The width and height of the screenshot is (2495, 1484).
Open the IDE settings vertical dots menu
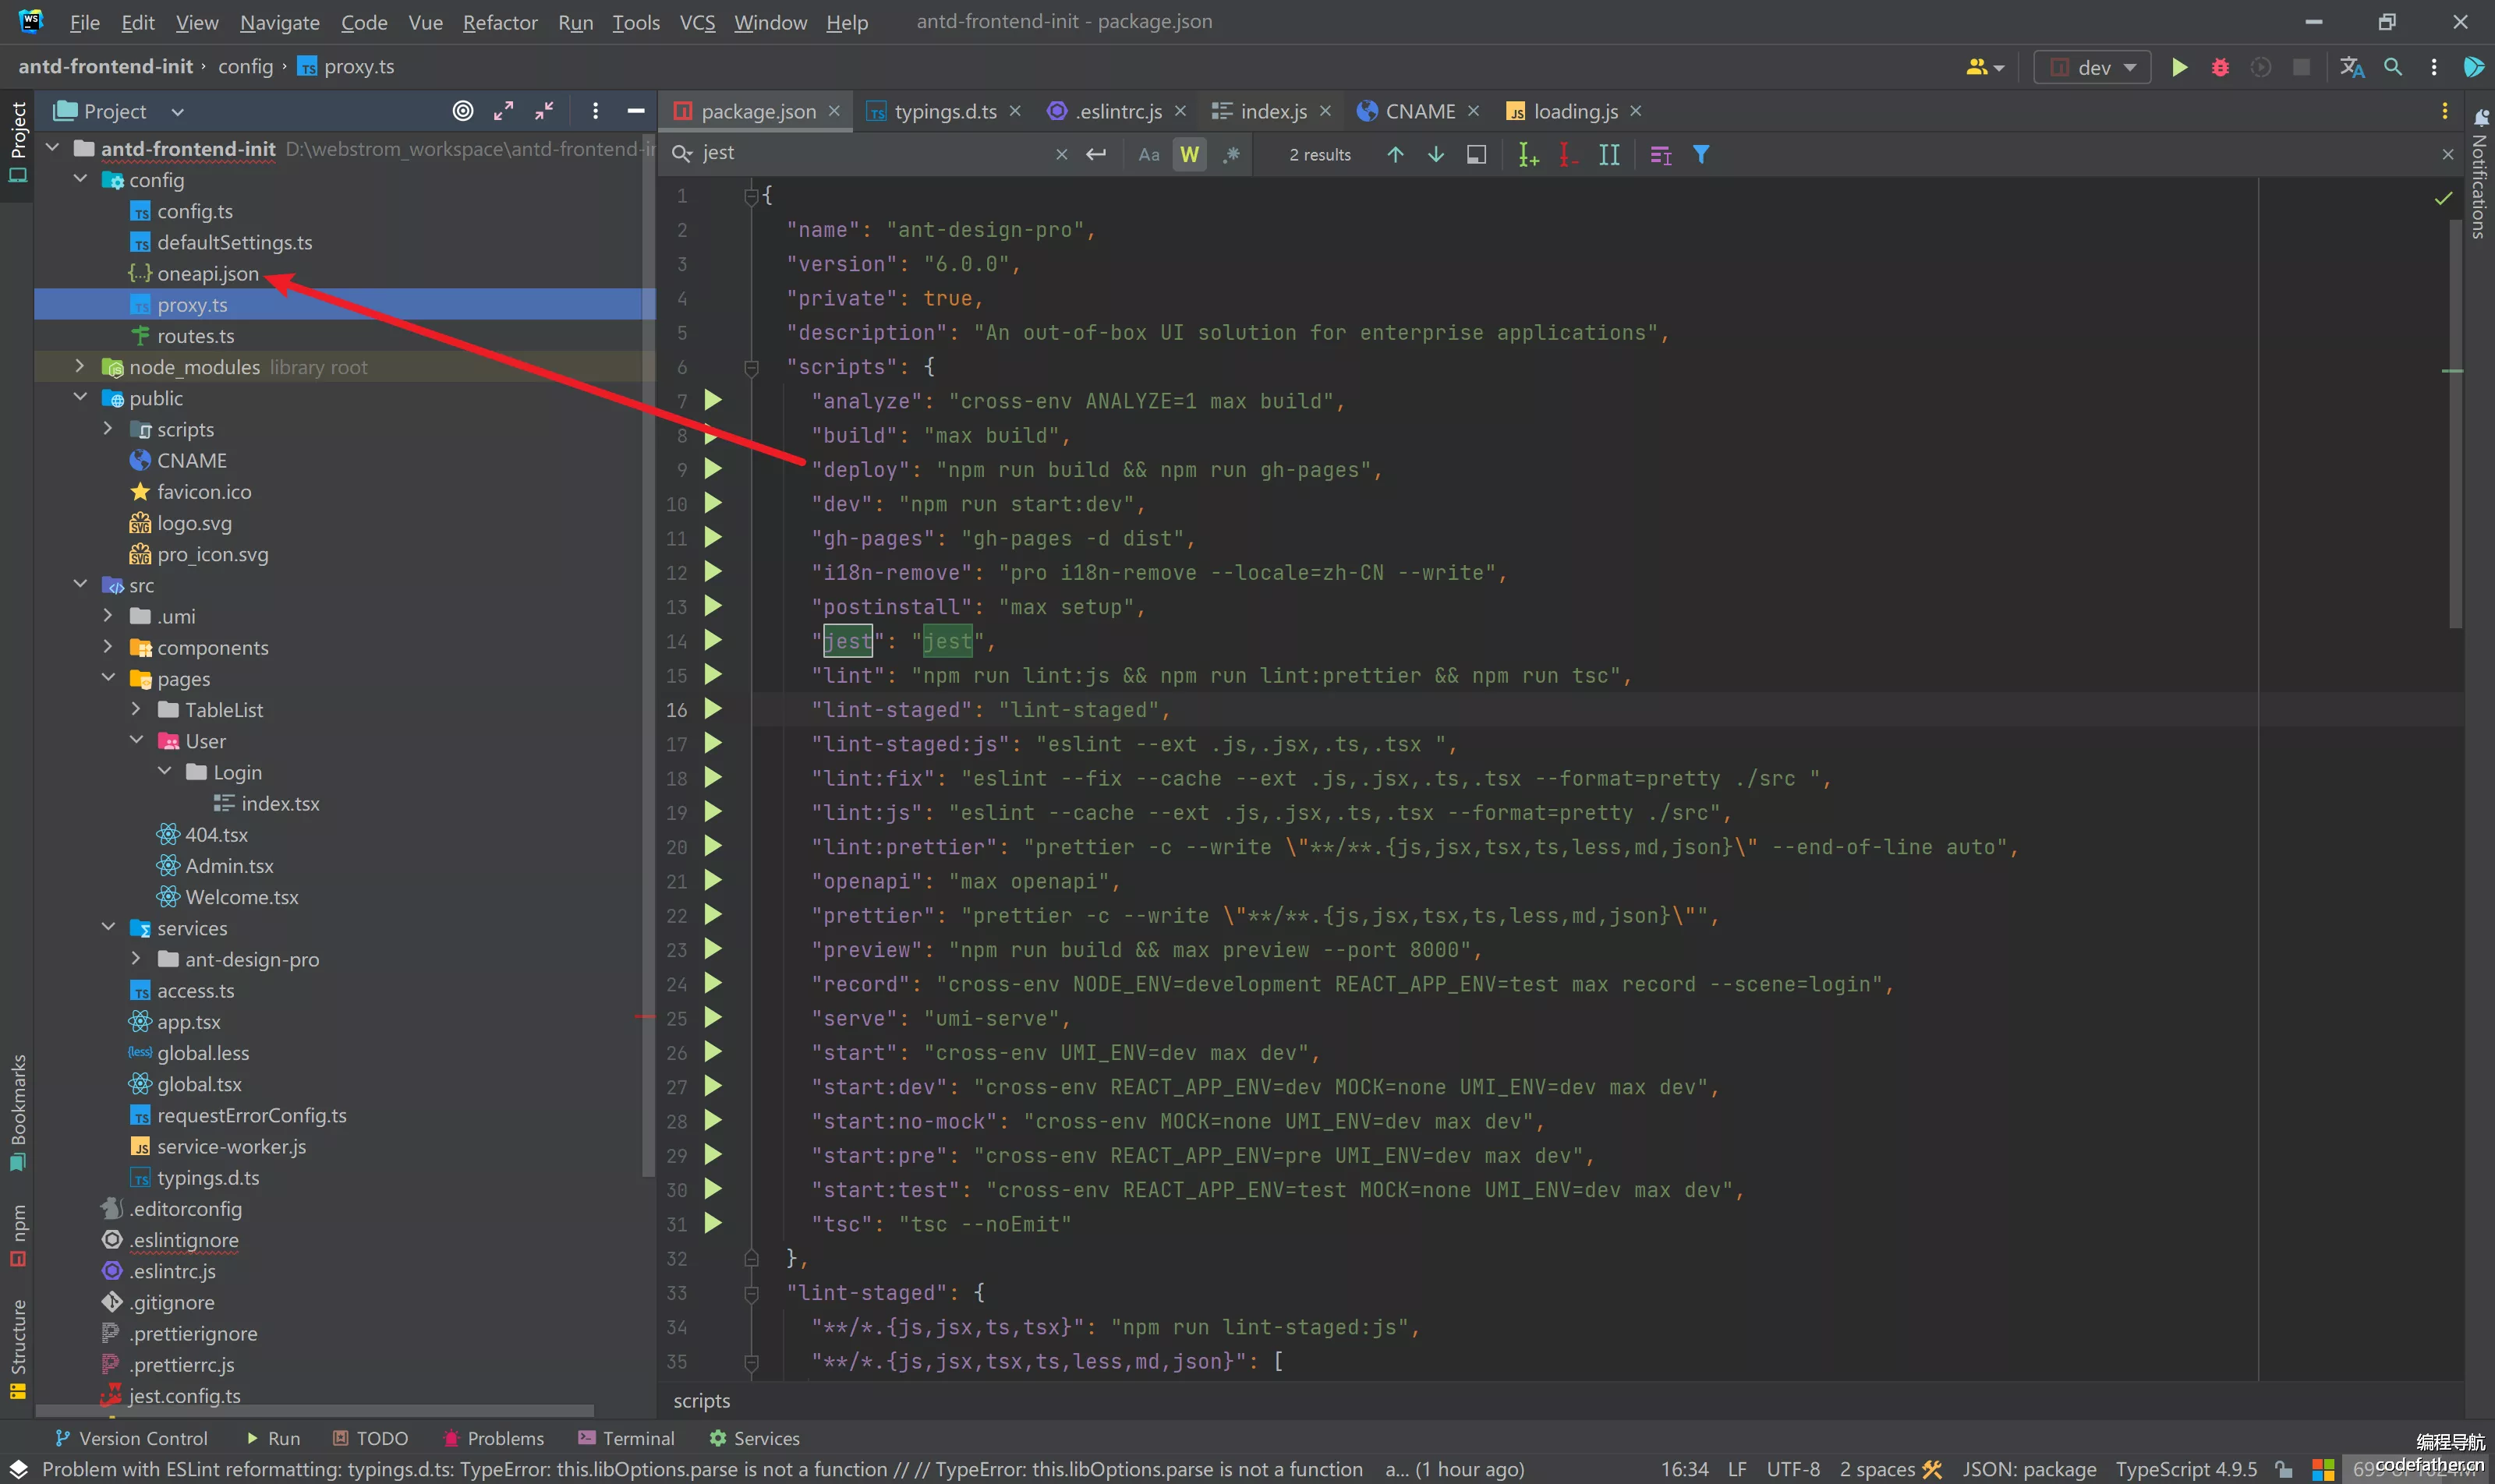coord(2434,67)
